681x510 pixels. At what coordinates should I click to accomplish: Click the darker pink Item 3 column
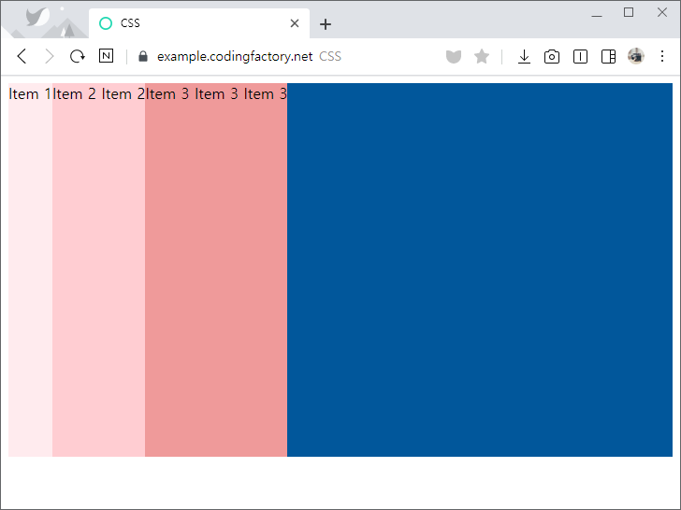[215, 271]
